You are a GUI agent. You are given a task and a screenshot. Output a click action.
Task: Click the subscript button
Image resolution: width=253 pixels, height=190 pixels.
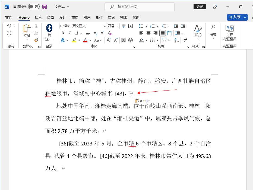click(x=95, y=33)
